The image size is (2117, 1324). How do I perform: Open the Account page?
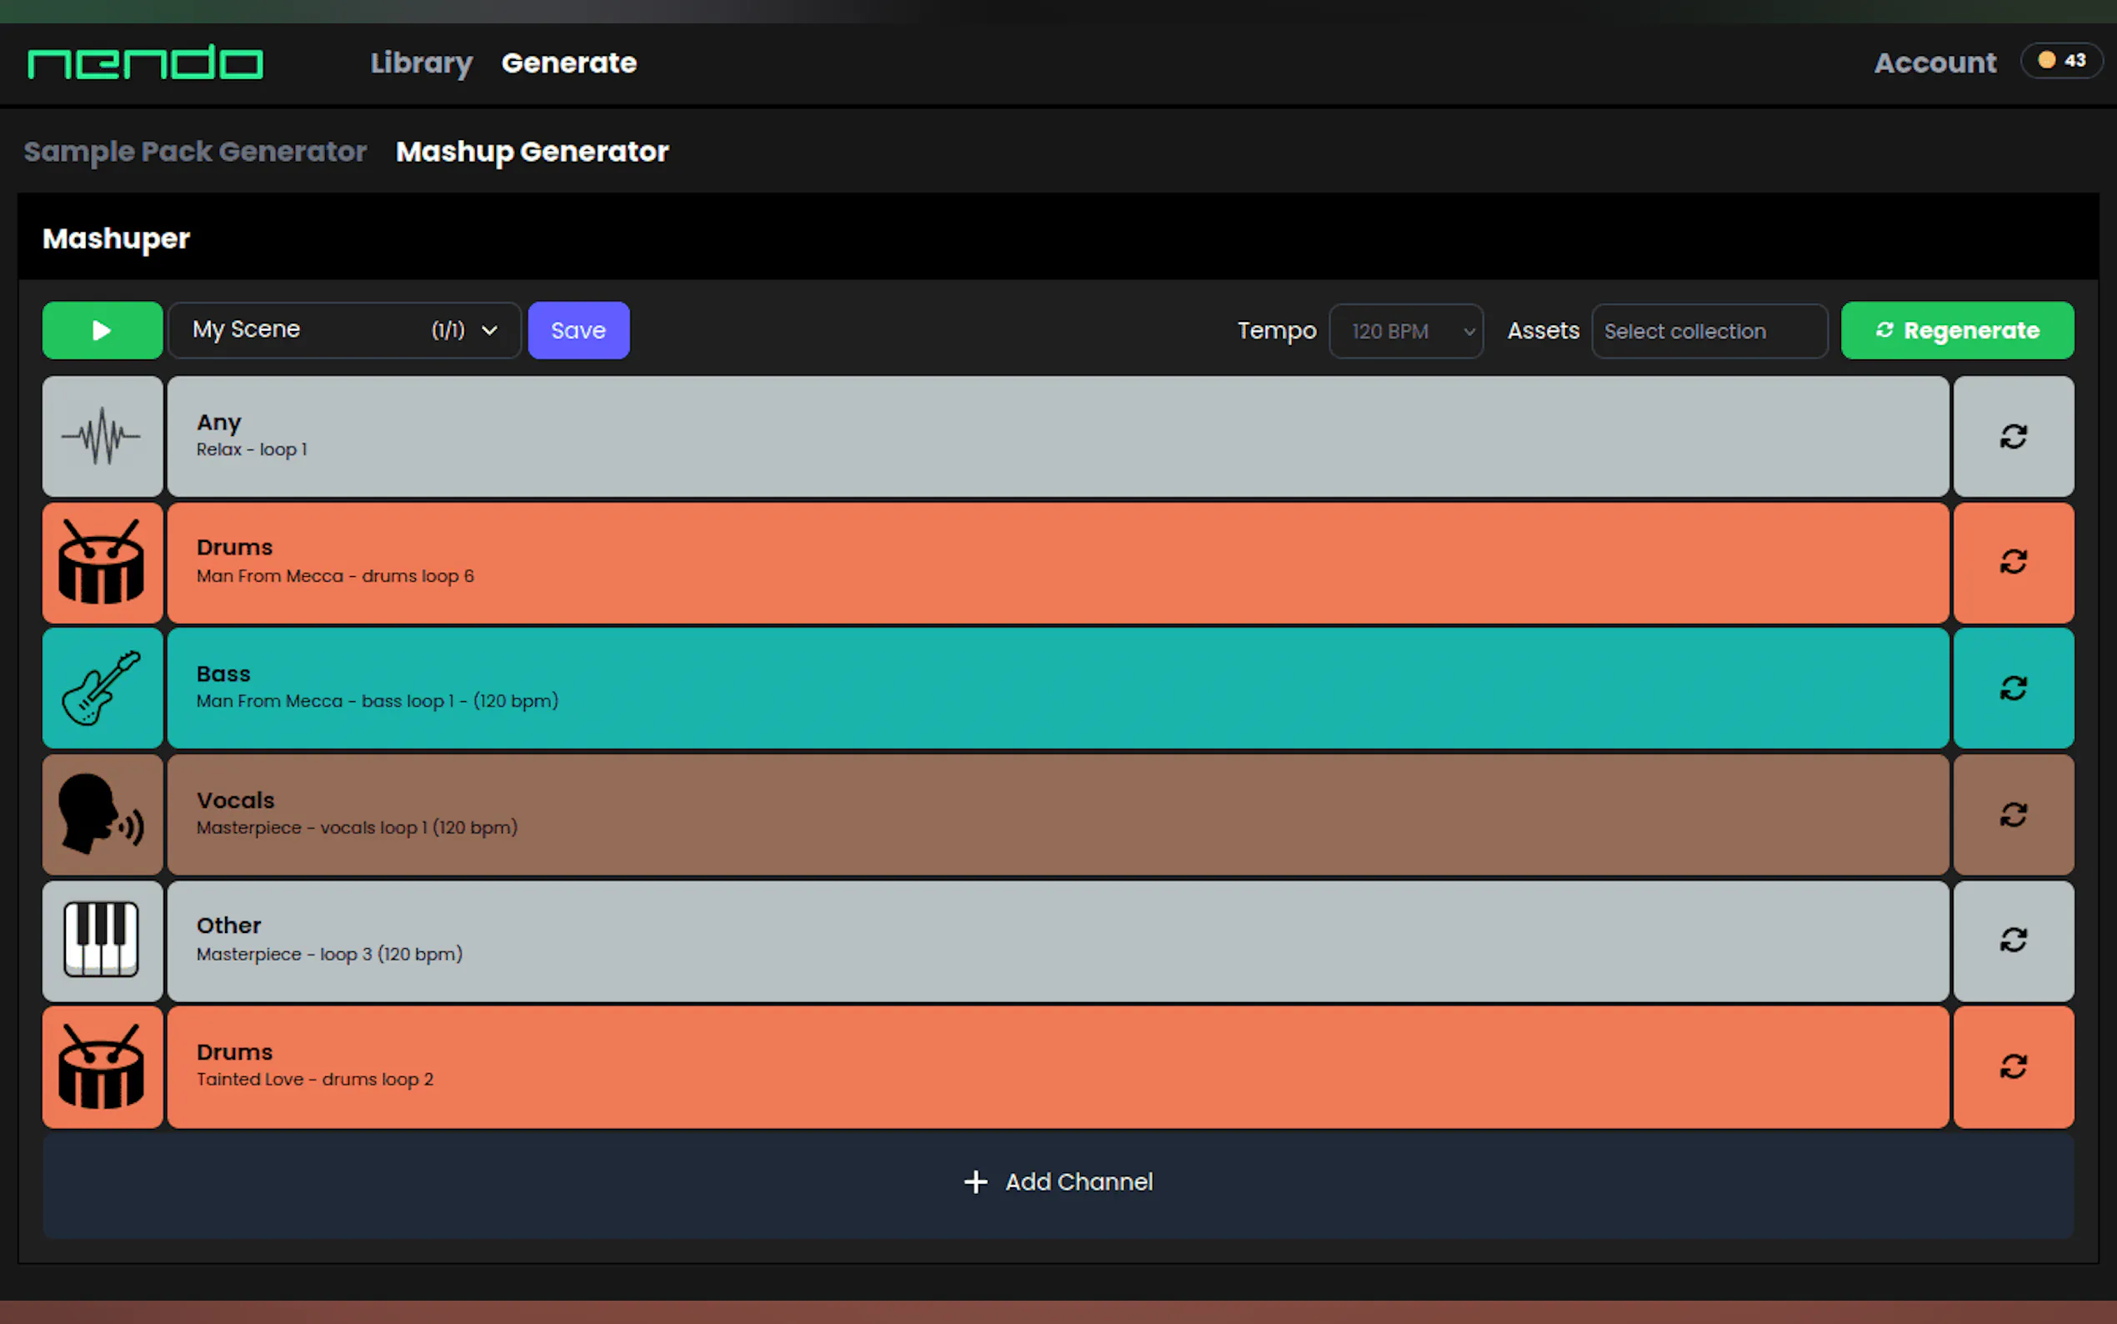pos(1935,63)
